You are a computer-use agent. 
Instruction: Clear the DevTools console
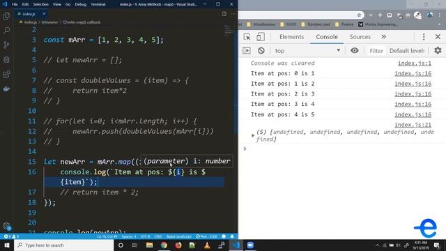click(261, 51)
